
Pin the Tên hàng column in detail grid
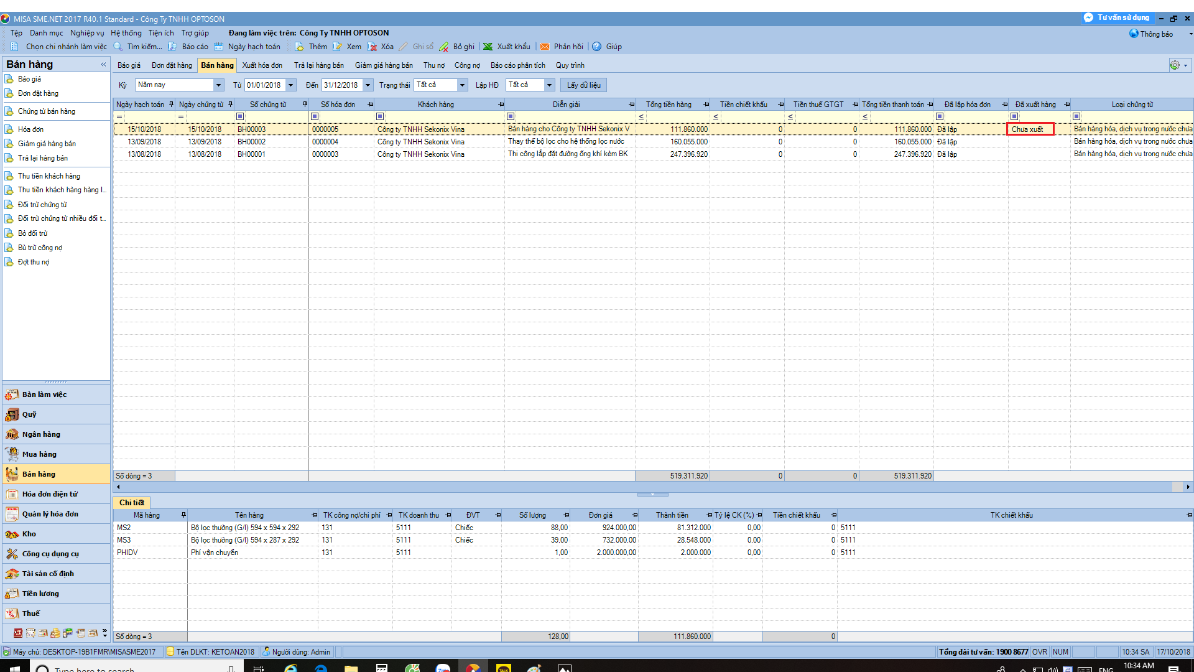[x=314, y=515]
